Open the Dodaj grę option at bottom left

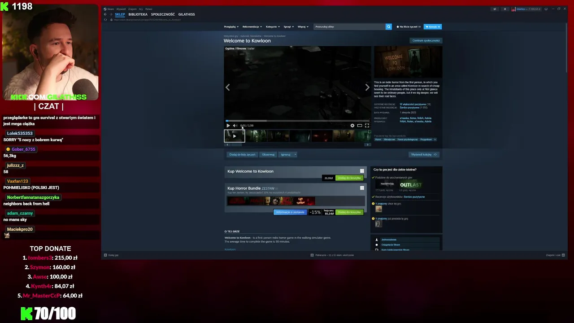tap(111, 255)
